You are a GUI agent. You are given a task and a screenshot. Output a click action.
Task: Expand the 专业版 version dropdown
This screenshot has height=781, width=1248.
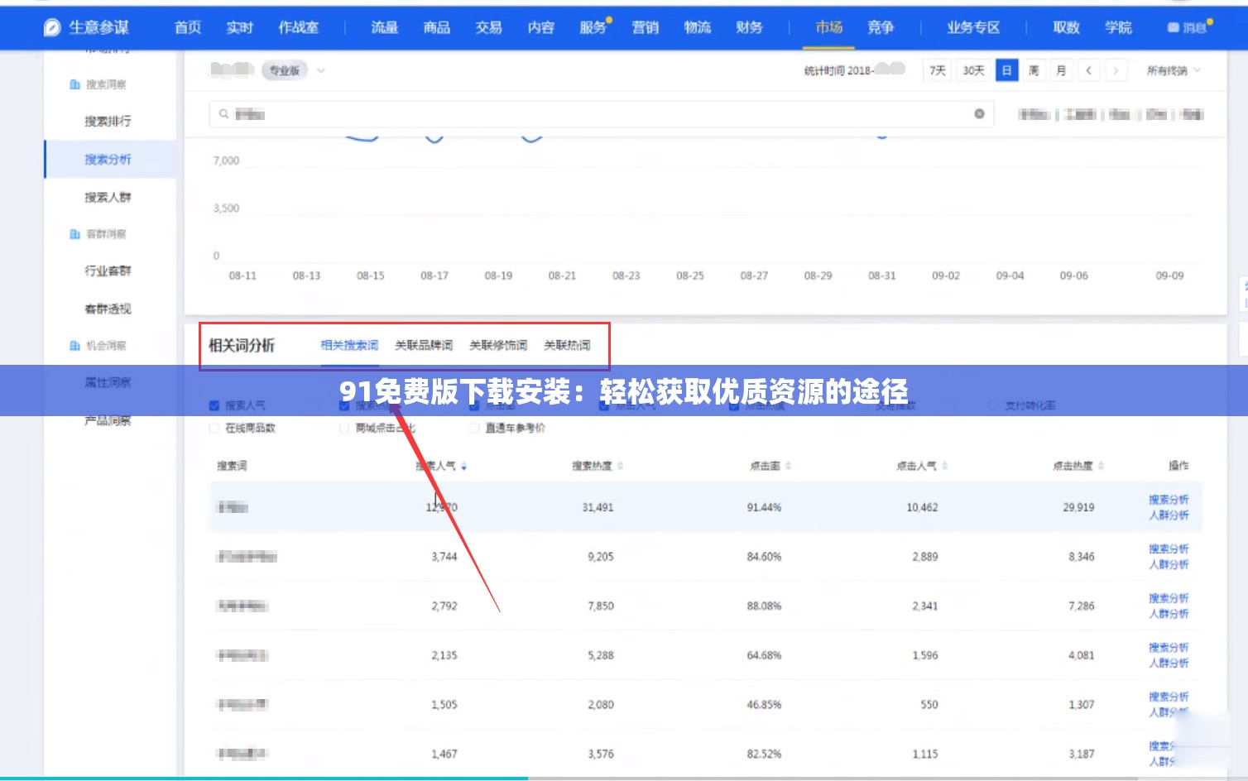(321, 70)
